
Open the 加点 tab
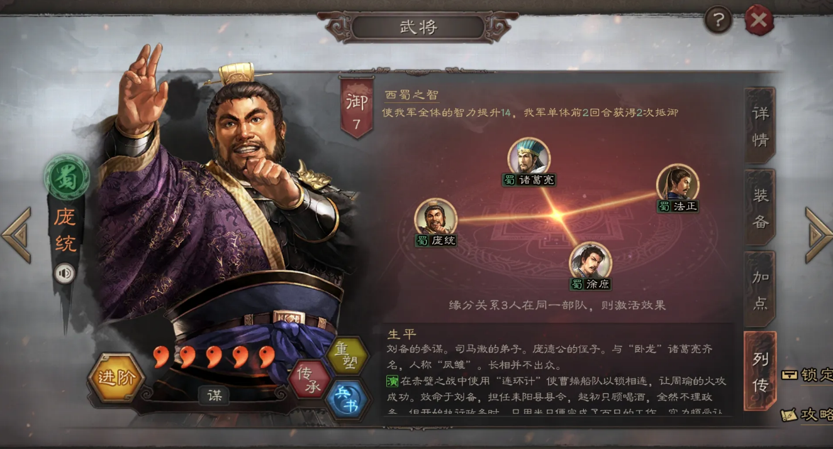760,289
